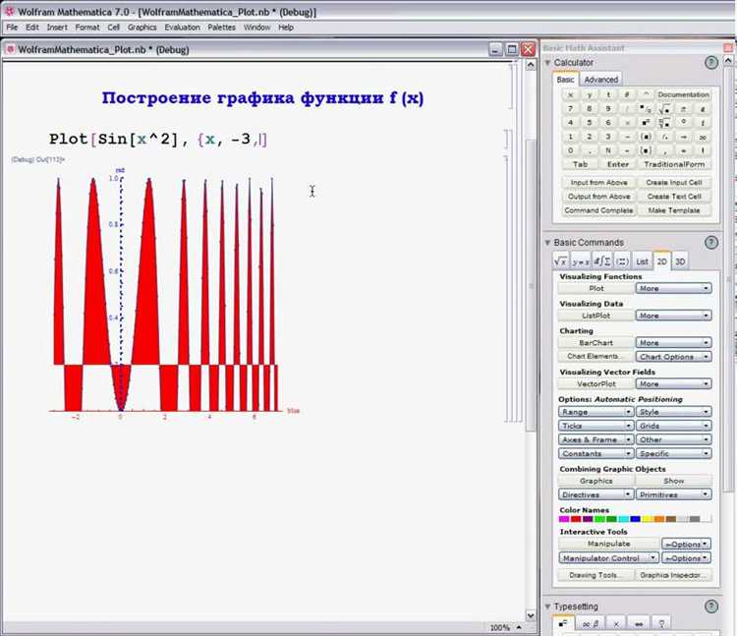This screenshot has width=737, height=636.
Task: Insert the square root template in Calculator
Action: (664, 109)
